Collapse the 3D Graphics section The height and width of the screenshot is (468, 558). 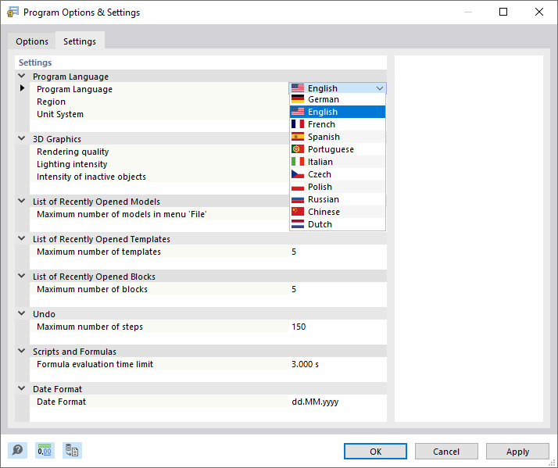pos(22,139)
